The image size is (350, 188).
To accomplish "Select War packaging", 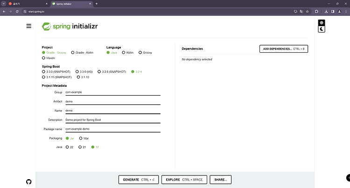I will (x=84, y=139).
